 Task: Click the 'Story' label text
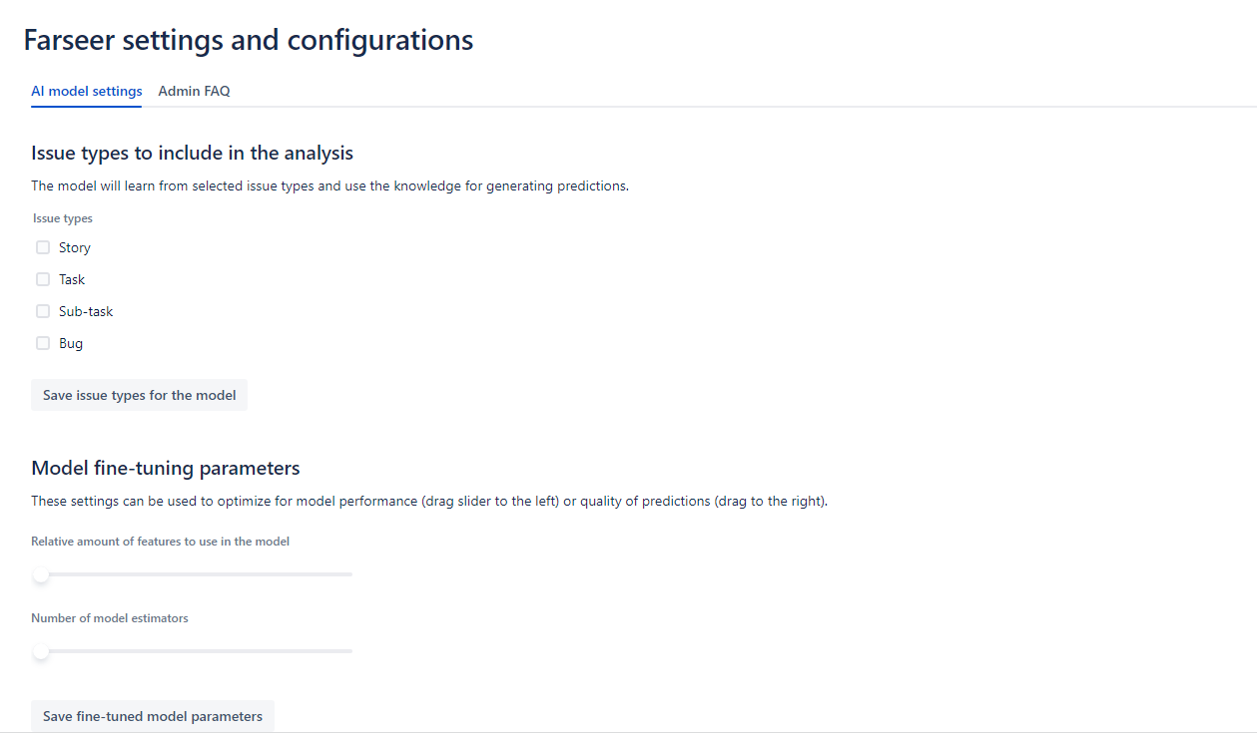[x=75, y=247]
